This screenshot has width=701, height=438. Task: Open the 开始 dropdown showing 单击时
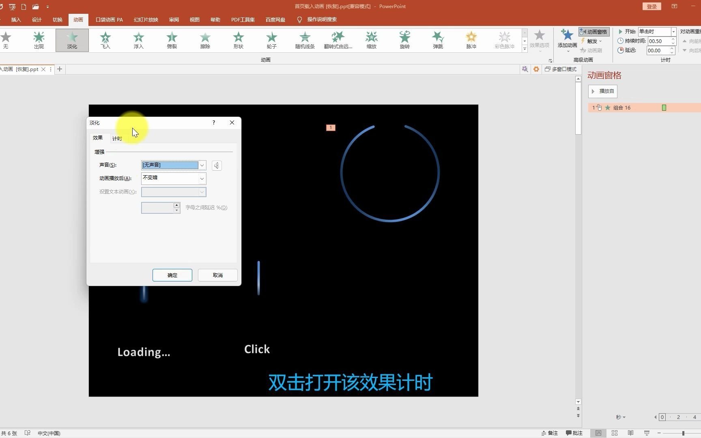point(673,31)
